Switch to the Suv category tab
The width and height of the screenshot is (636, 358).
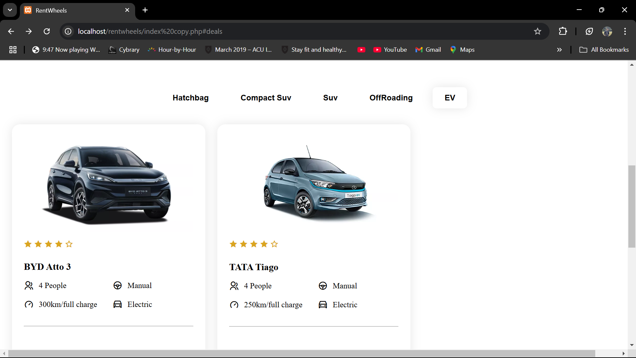click(x=330, y=98)
